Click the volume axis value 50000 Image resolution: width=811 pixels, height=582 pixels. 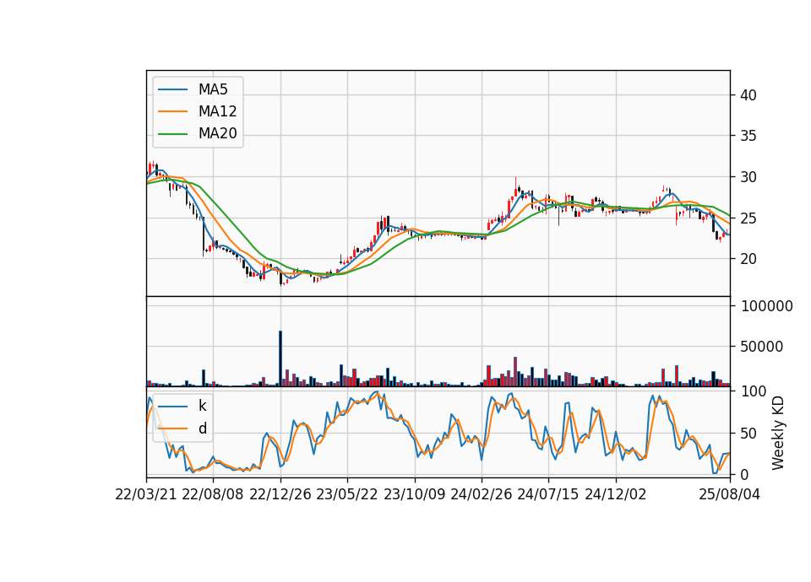click(x=762, y=347)
